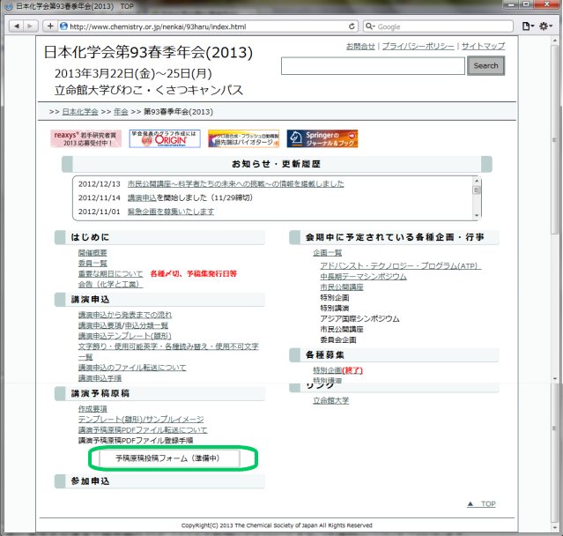563x536 pixels.
Task: Click 講演予稿原稿PDFファイル登録手順 text
Action: (136, 441)
